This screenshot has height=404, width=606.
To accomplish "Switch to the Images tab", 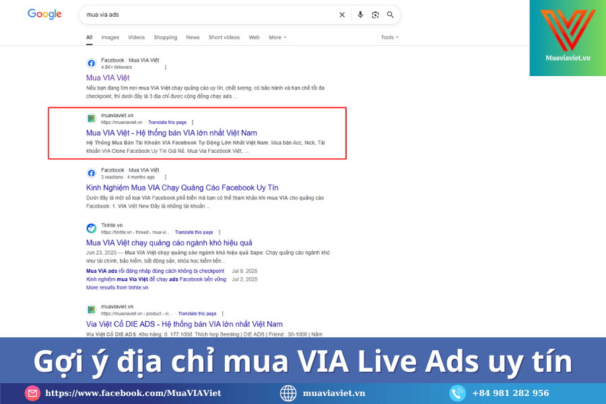I will pyautogui.click(x=110, y=38).
